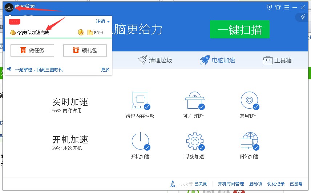Open the shield security icon in title bar
The height and width of the screenshot is (193, 311).
pos(269,7)
